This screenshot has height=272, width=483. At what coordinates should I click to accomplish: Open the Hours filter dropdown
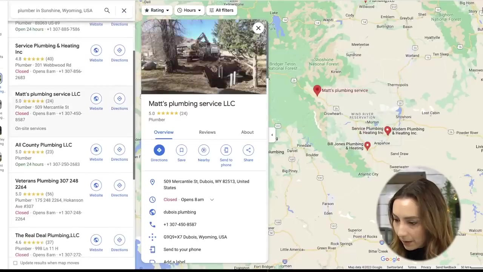pos(189,10)
